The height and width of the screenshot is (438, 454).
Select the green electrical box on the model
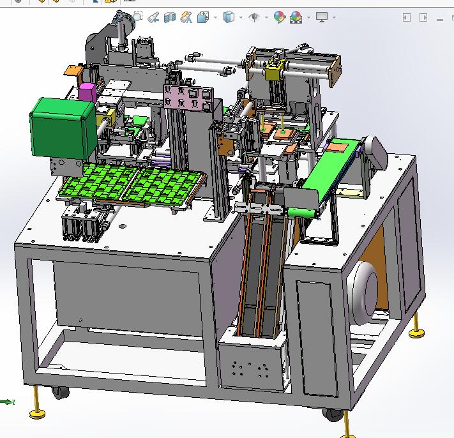[63, 128]
